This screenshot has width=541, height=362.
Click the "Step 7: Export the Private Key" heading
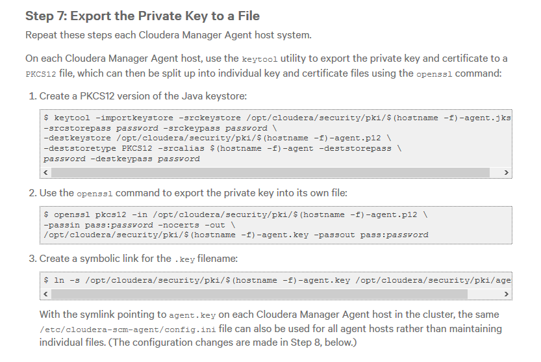pyautogui.click(x=142, y=16)
